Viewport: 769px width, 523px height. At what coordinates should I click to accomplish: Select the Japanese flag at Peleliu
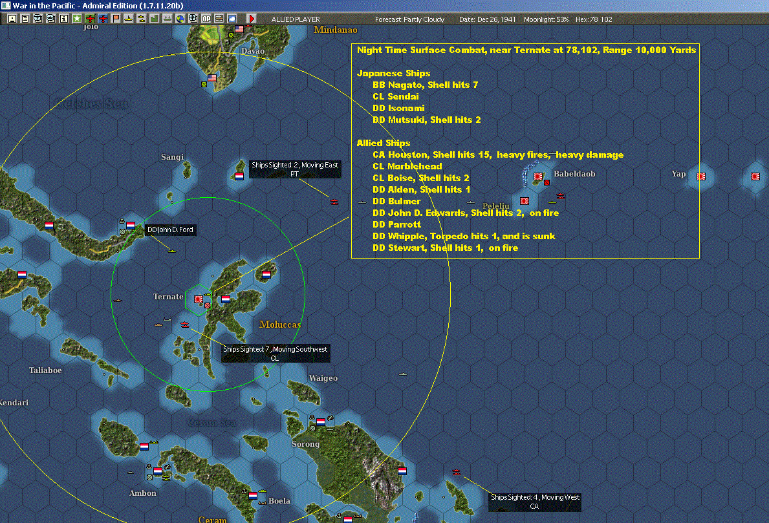(525, 201)
